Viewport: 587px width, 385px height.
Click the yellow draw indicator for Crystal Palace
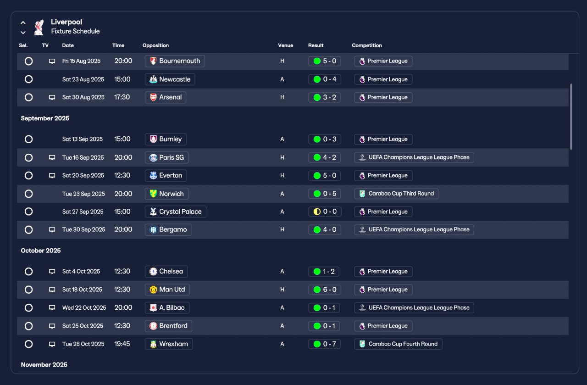click(317, 212)
